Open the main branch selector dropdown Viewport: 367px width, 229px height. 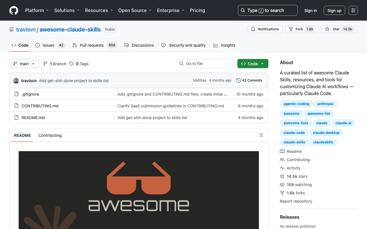click(x=24, y=64)
